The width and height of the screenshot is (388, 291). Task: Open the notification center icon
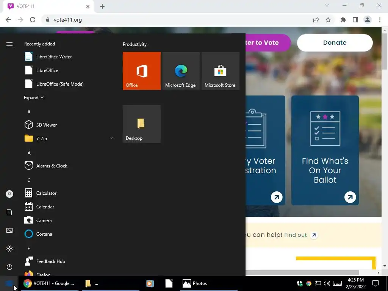(375, 283)
